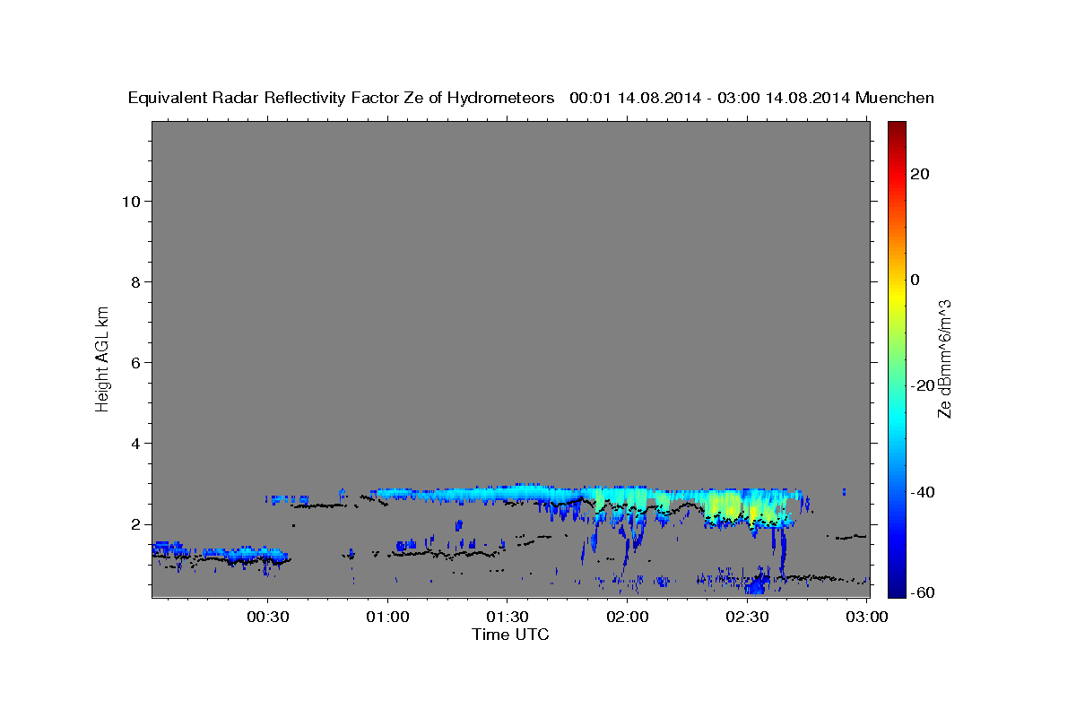
Task: Click the dark red top of the colorbar
Action: (896, 127)
